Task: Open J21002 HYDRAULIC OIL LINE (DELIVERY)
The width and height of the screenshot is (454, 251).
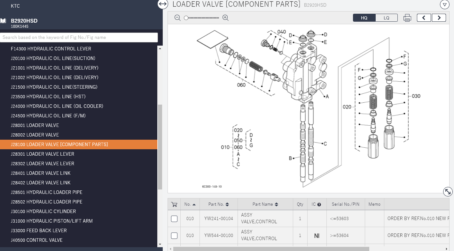Action: click(79, 78)
